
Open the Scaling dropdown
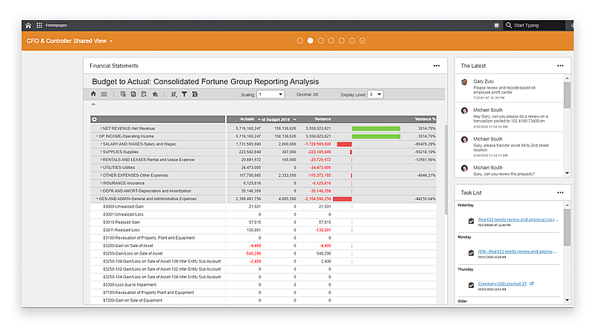pyautogui.click(x=270, y=95)
